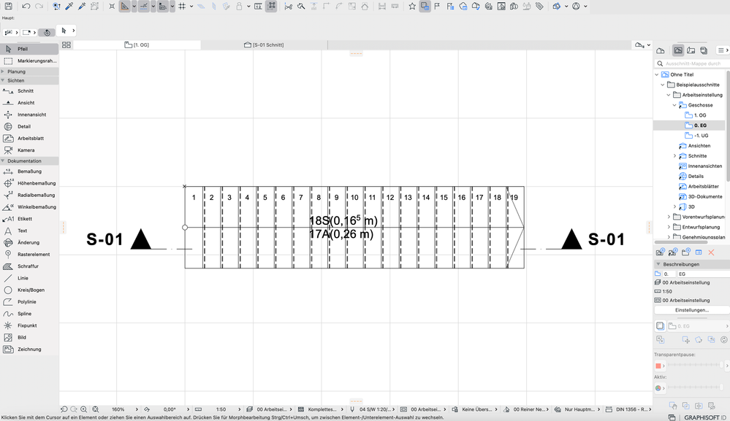The image size is (730, 421).
Task: Expand the Vorentwurfsplanung folder
Action: (669, 217)
